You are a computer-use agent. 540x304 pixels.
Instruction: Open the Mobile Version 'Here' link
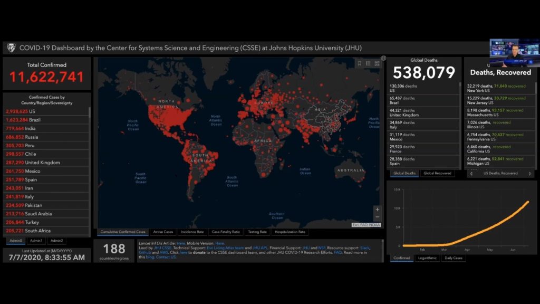[220, 243]
